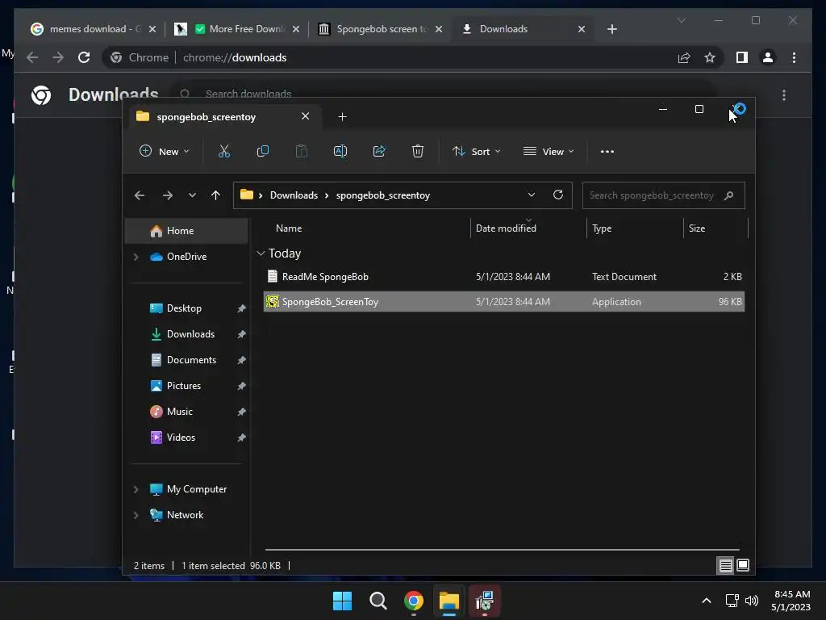Open new Chrome tab
The image size is (826, 620).
coord(611,29)
